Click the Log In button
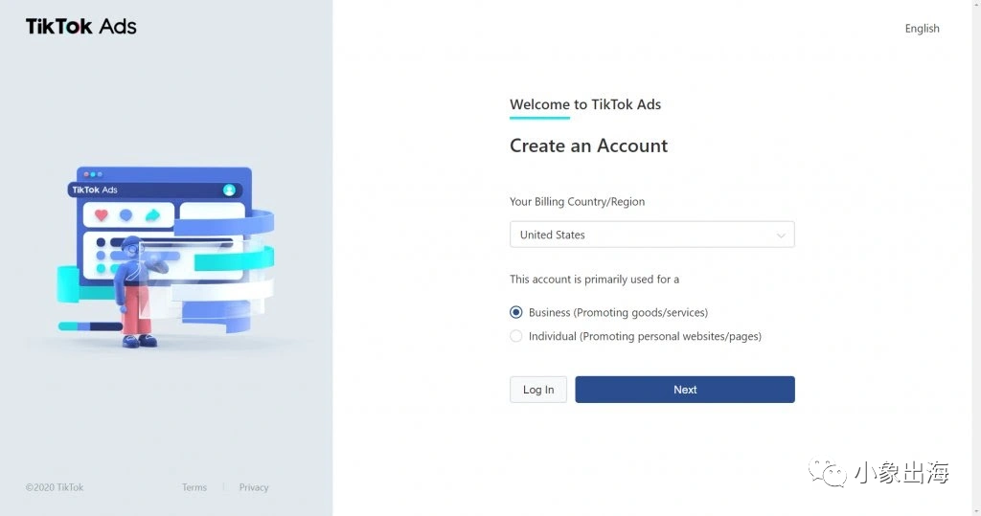Image resolution: width=981 pixels, height=516 pixels. (538, 390)
